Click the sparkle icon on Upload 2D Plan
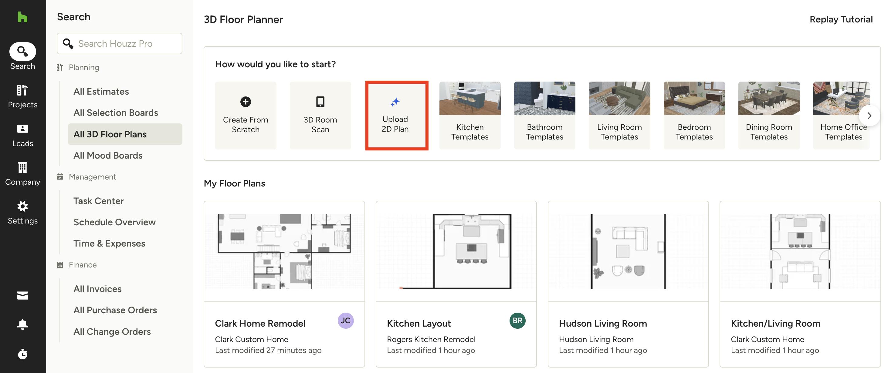The width and height of the screenshot is (888, 373). pyautogui.click(x=395, y=102)
